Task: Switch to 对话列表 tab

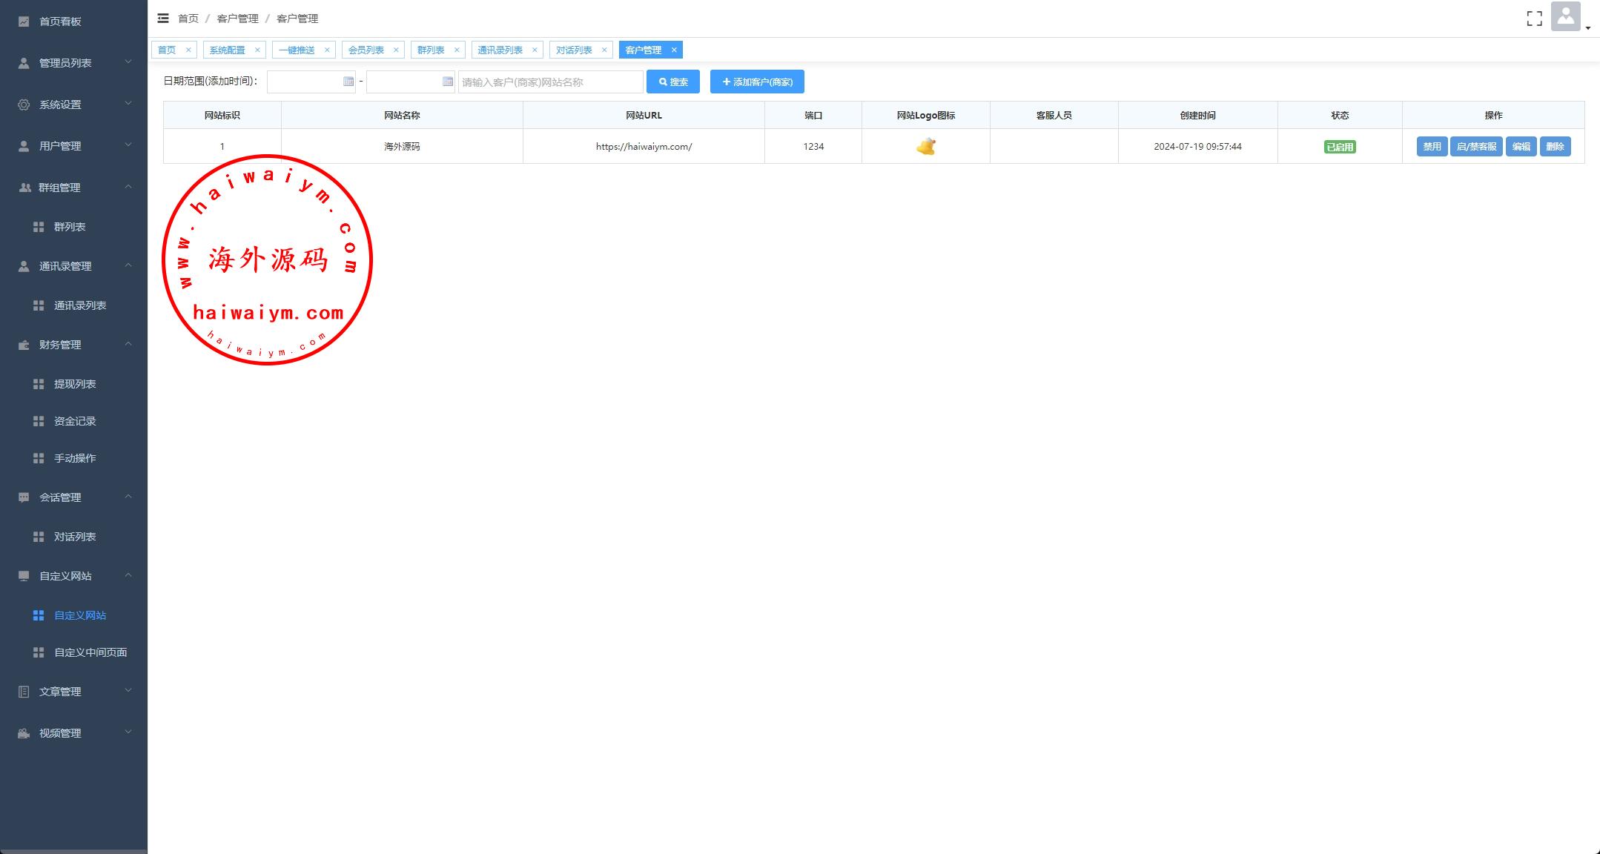Action: (x=574, y=50)
